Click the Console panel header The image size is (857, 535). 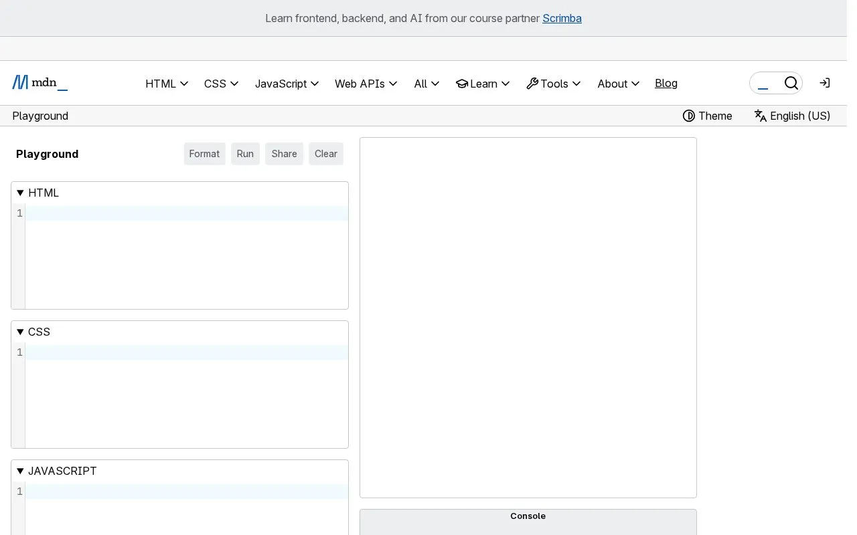528,516
